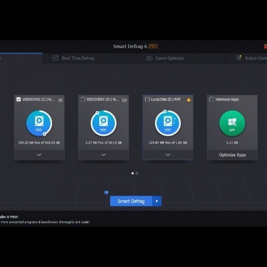Screen dimensions: 267x267
Task: Click the WINDOWS (C:) HDD circle icon
Action: coord(39,123)
